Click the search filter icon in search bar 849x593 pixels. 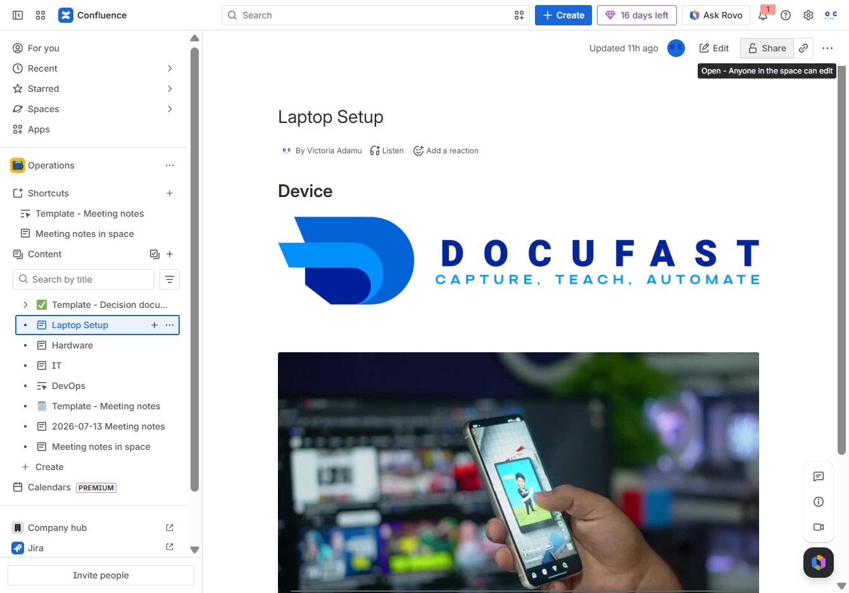(x=519, y=15)
